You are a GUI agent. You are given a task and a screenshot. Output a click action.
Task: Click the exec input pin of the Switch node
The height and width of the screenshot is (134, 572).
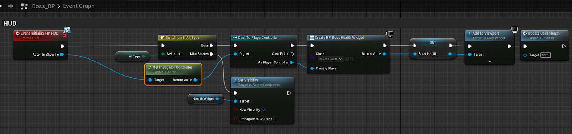pyautogui.click(x=163, y=46)
